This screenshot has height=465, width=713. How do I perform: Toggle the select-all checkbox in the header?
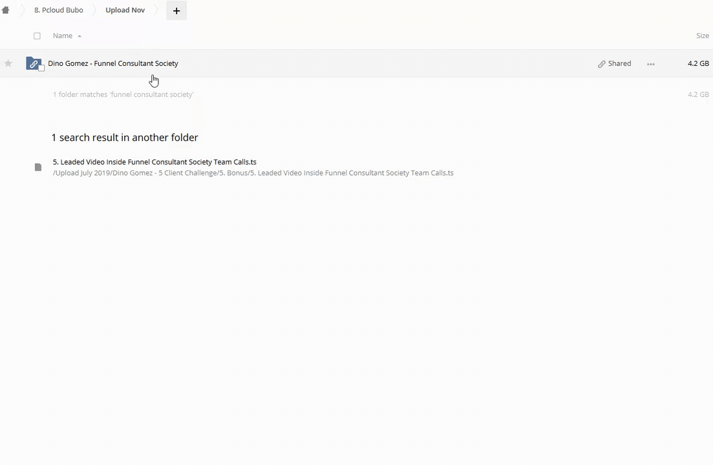click(x=37, y=36)
